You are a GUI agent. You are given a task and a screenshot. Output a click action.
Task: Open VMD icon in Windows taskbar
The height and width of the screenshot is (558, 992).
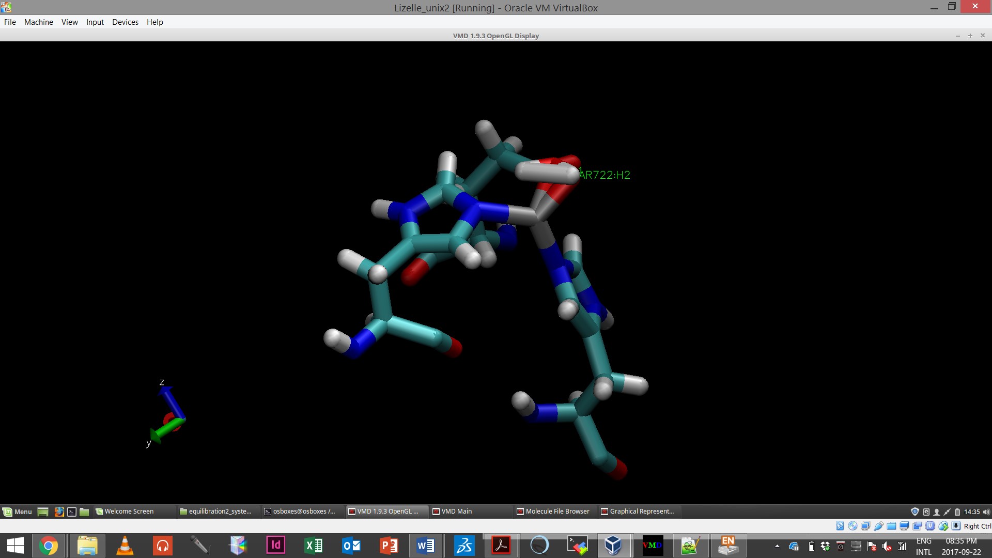tap(652, 546)
